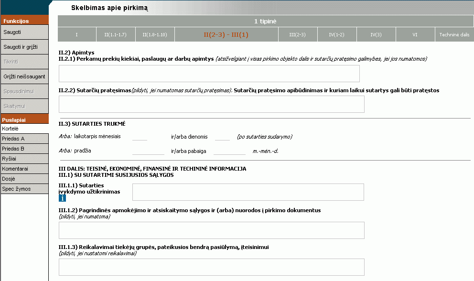This screenshot has height=281, width=474.
Task: Focus the II.2.2 Sutarčių pratęsimas text area
Action: coord(212,104)
